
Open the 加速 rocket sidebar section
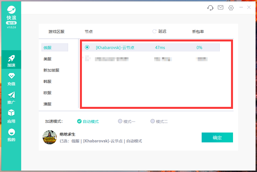[x=11, y=60]
